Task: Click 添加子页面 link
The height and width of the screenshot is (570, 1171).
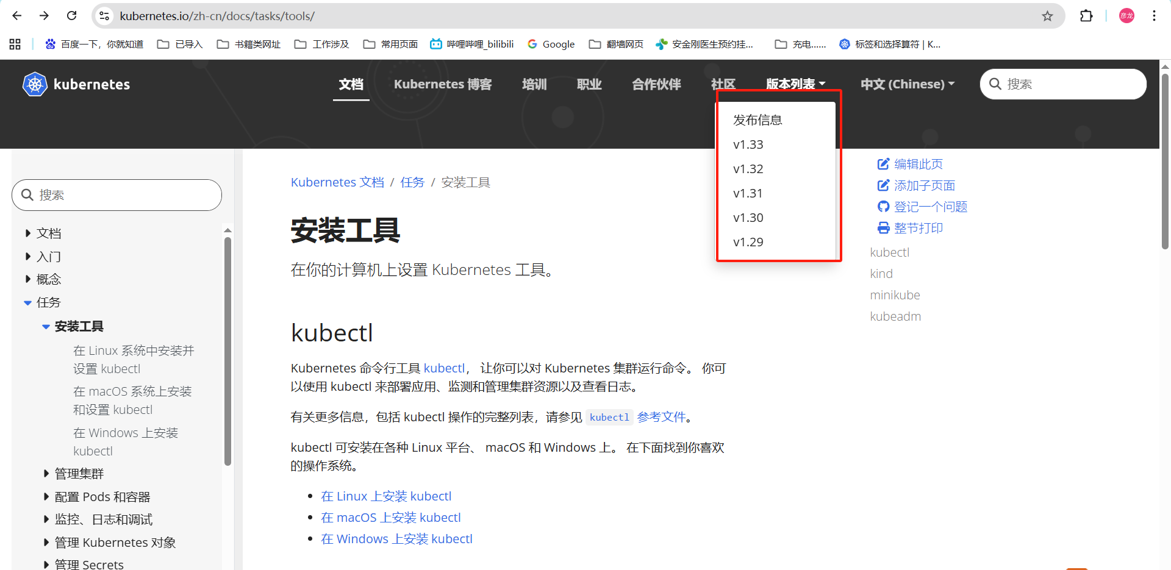Action: 916,185
